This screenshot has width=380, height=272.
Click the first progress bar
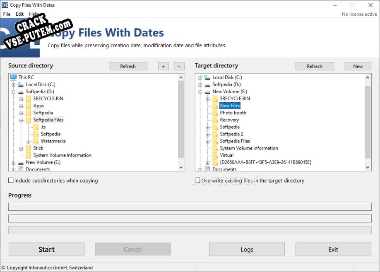point(190,207)
